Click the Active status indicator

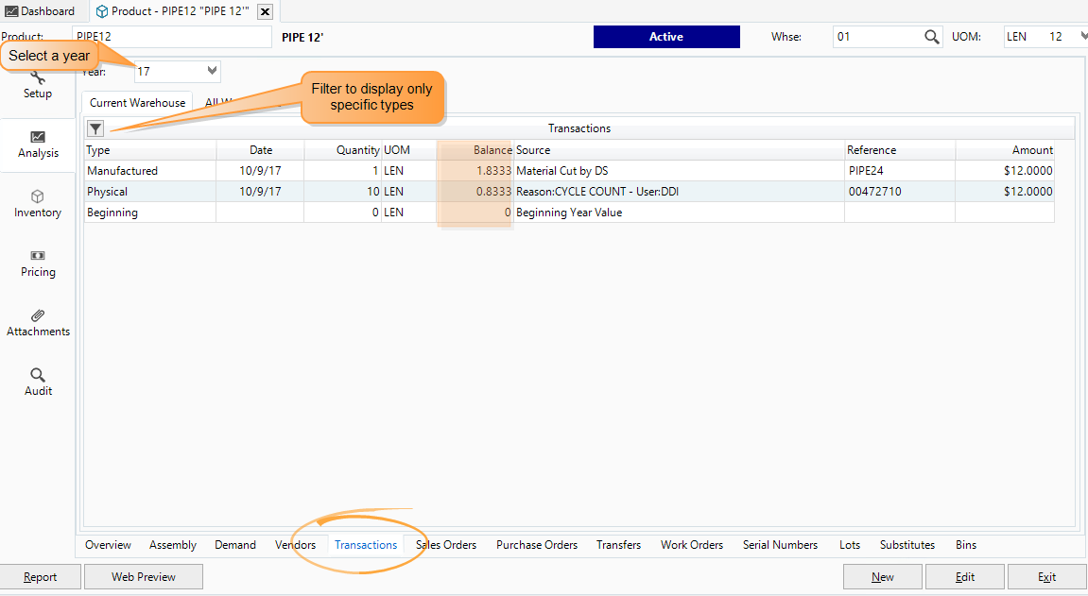(x=666, y=36)
